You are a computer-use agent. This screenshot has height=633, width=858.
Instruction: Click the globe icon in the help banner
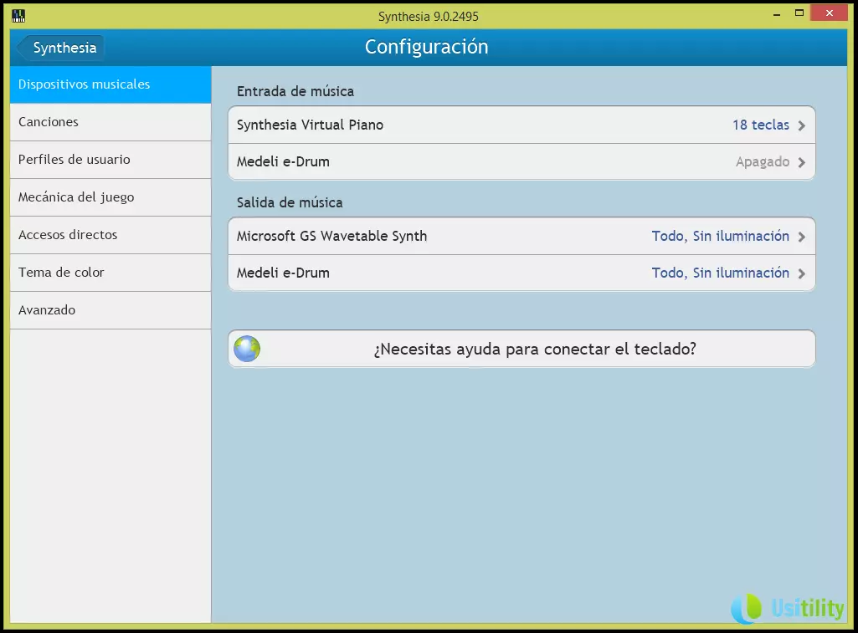coord(247,349)
